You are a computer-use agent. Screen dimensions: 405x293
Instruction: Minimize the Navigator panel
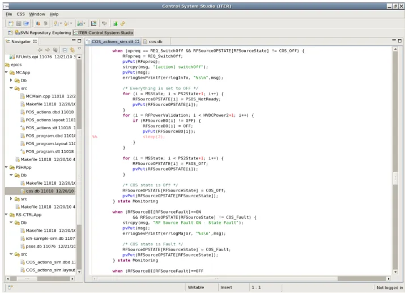74,40
